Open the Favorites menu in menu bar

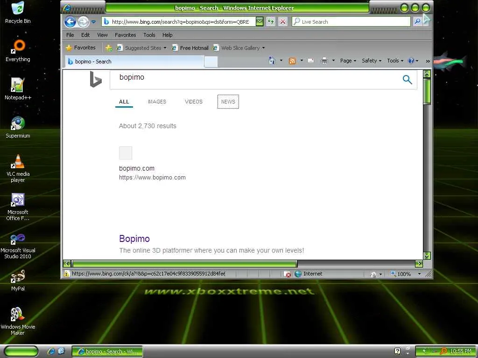pos(125,35)
